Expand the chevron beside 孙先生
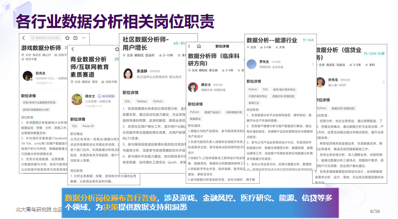The height and width of the screenshot is (219, 398). pos(383,82)
